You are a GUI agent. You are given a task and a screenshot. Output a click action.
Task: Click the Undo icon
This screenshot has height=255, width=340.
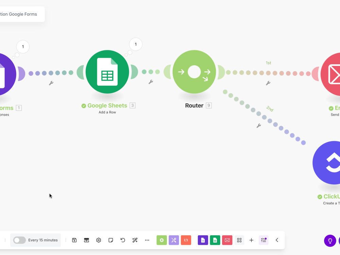(x=123, y=240)
